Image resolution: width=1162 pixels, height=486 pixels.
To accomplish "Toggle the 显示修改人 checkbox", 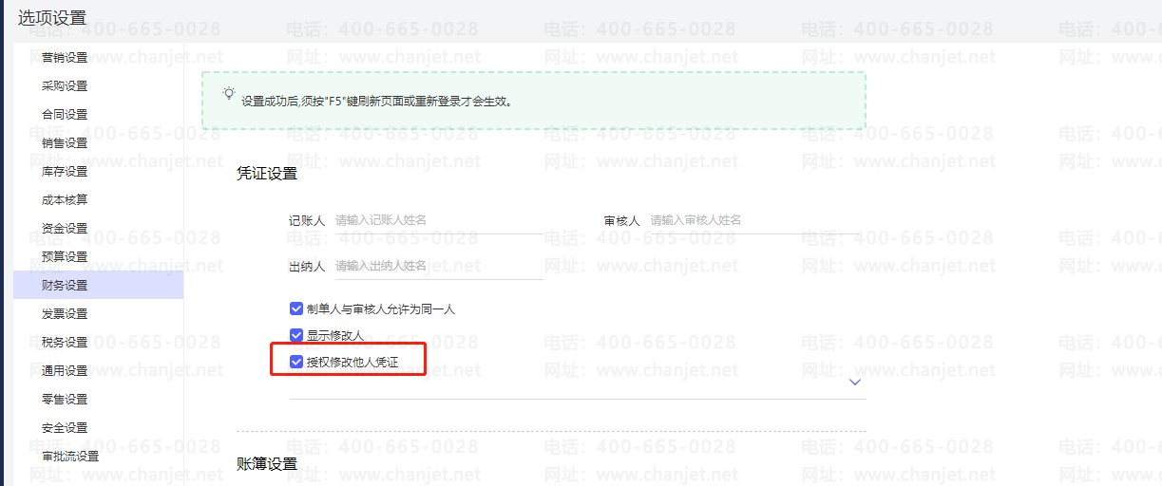I will (296, 335).
